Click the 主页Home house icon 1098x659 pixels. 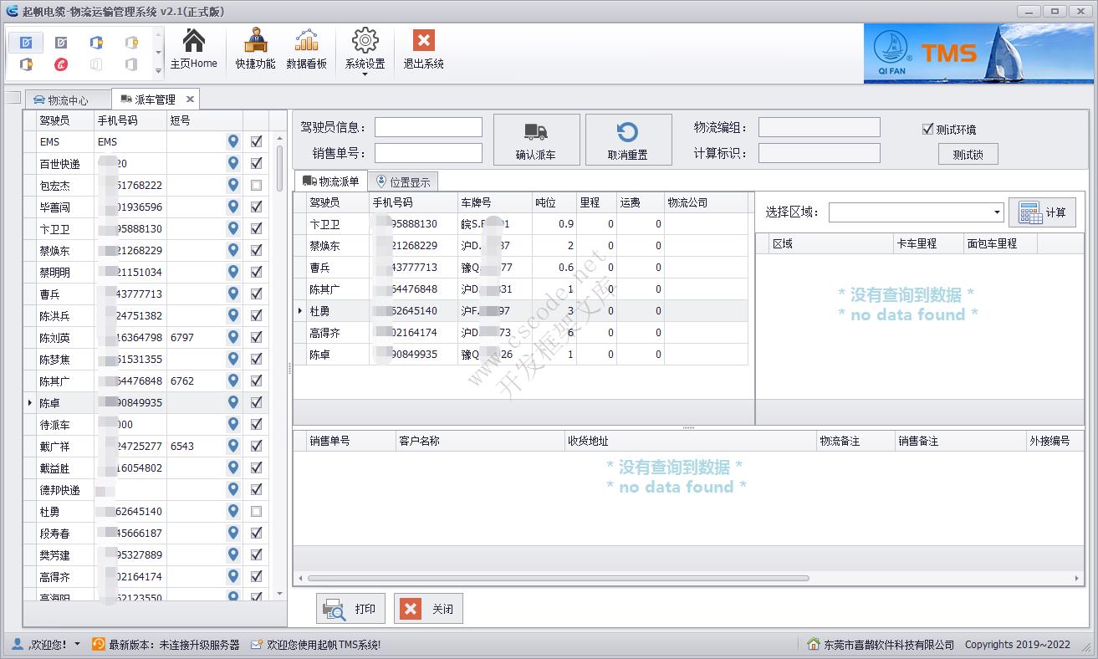click(x=193, y=42)
